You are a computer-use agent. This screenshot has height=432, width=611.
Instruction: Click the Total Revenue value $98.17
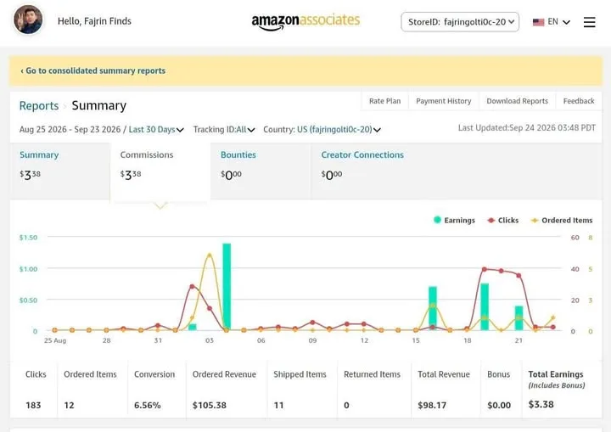pyautogui.click(x=432, y=405)
